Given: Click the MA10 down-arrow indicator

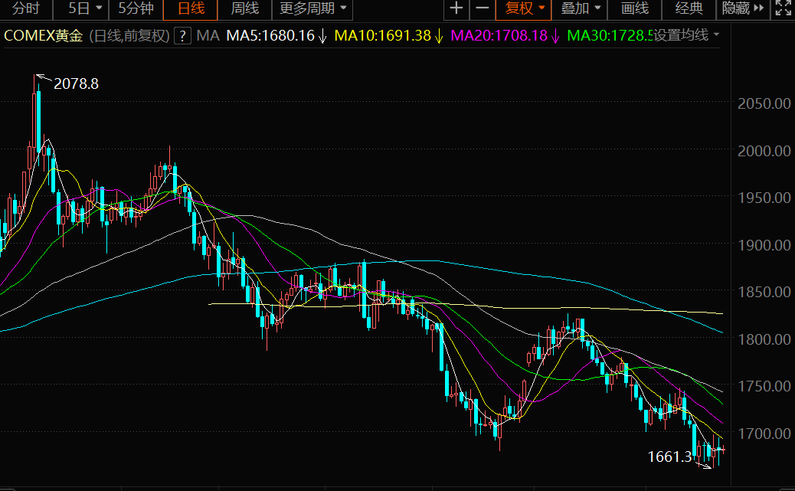Looking at the screenshot, I should pos(439,36).
